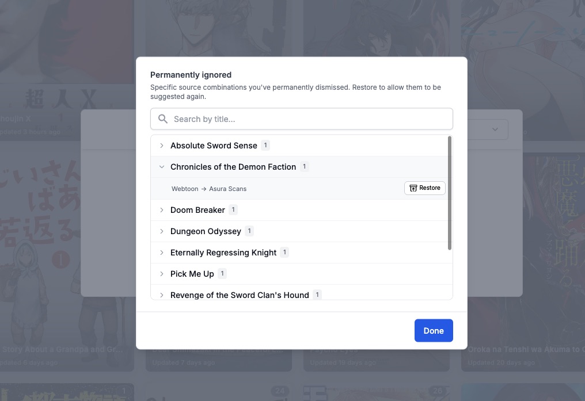Click count badge beside Dungeon Odyssey
Viewport: 585px width, 401px height.
click(x=249, y=231)
